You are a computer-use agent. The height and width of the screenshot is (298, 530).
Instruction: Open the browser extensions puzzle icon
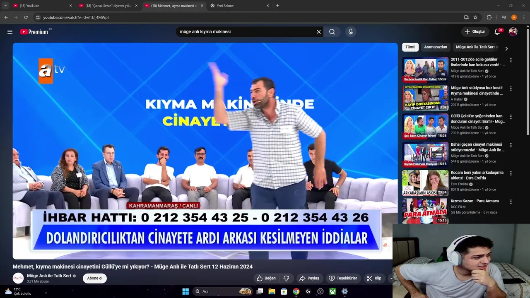489,17
